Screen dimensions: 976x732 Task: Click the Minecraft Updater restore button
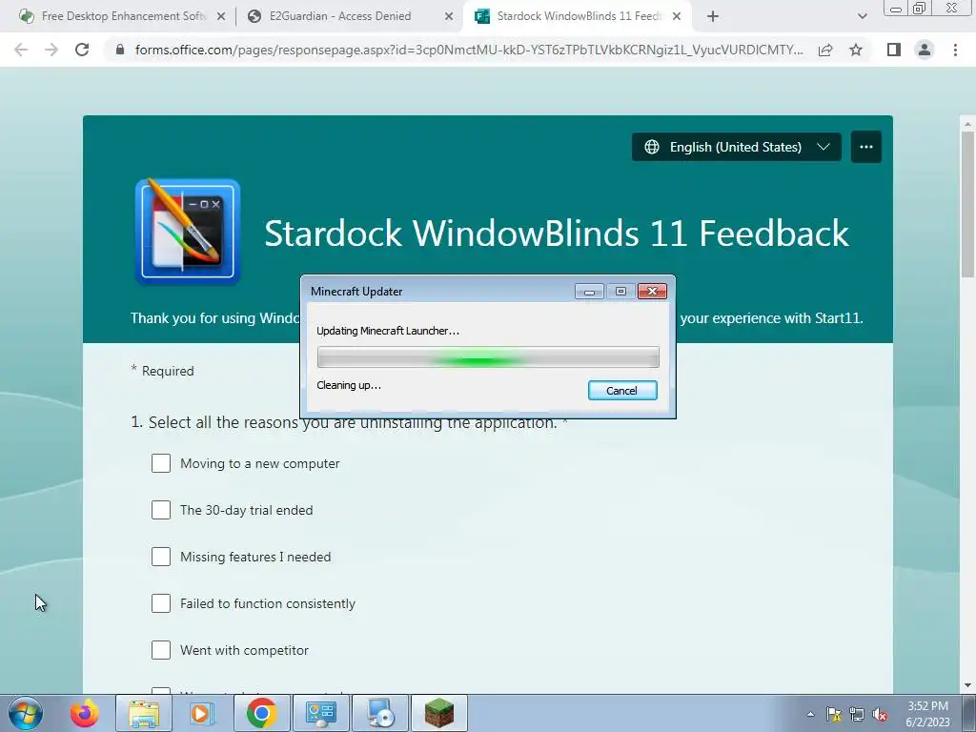point(620,292)
